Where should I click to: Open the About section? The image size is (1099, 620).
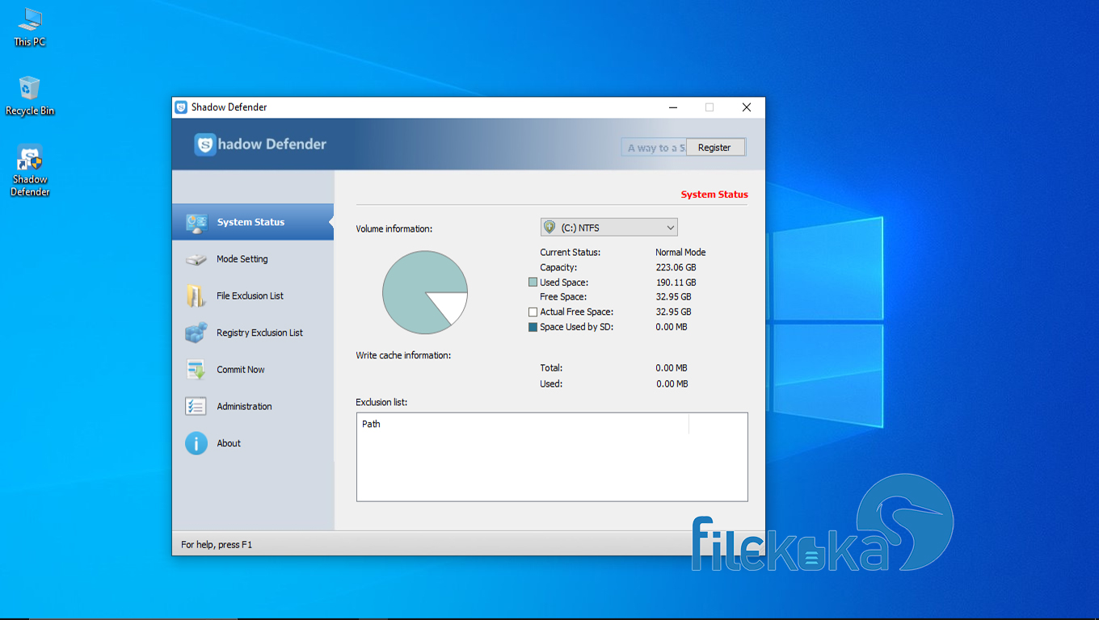(253, 443)
